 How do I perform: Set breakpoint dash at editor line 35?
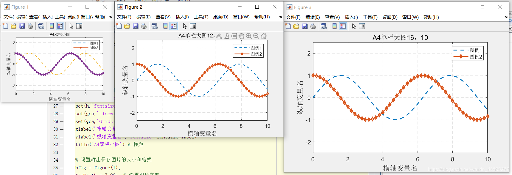[62, 168]
